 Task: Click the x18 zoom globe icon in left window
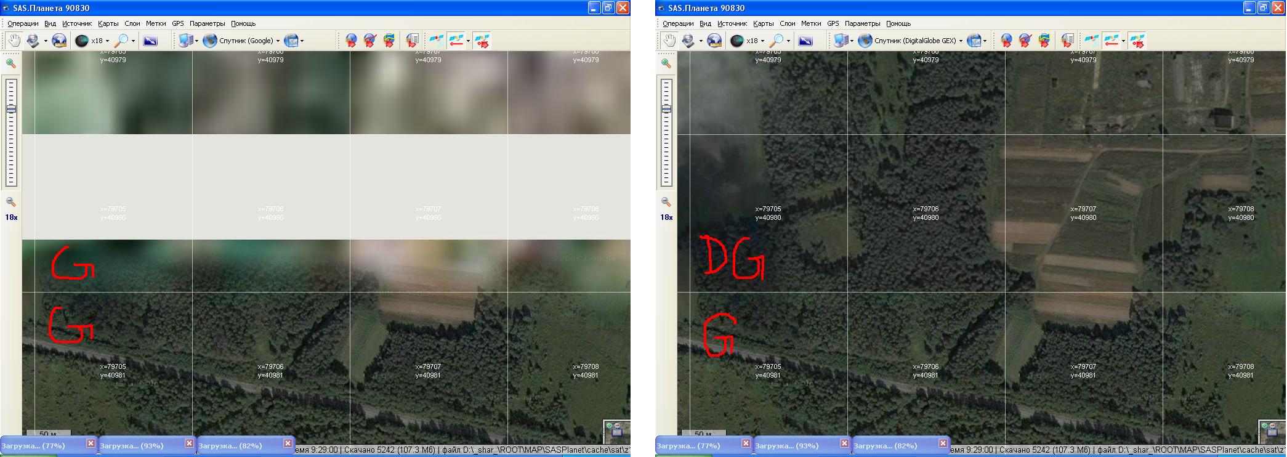pyautogui.click(x=82, y=41)
